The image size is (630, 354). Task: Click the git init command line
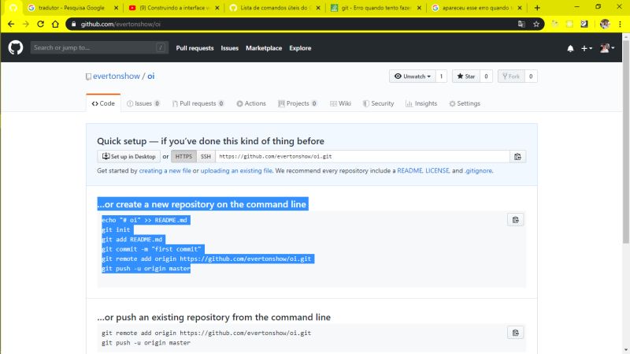coord(116,229)
